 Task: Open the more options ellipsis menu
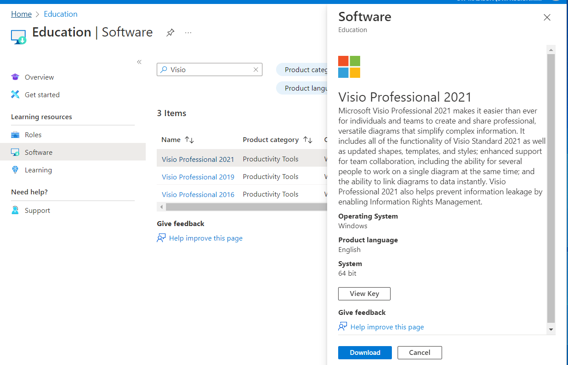(x=188, y=33)
